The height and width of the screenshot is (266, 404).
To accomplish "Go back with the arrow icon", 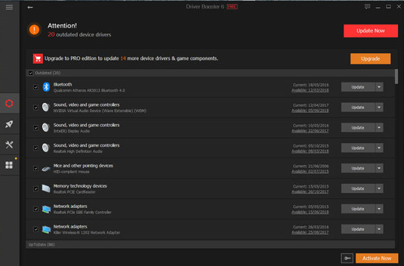I will [x=30, y=7].
